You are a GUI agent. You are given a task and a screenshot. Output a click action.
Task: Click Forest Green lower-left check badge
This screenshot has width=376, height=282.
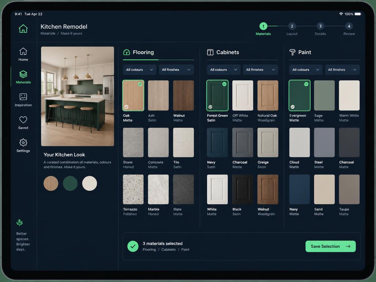(x=210, y=107)
